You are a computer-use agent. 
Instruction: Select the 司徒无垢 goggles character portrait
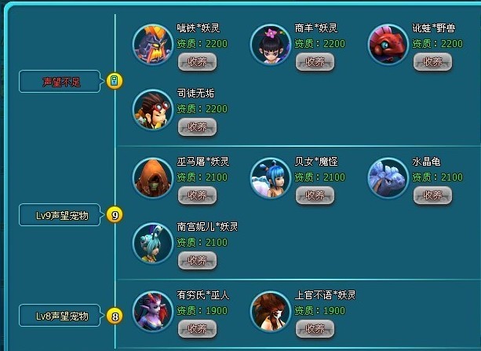click(x=153, y=110)
